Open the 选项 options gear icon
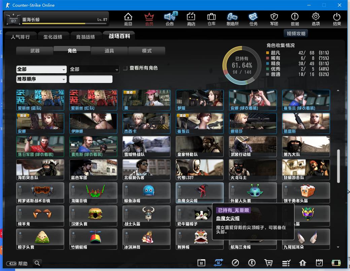The height and width of the screenshot is (271, 350). click(316, 19)
